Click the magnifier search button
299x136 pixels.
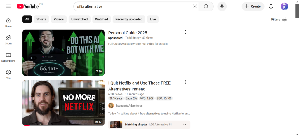pos(206,6)
